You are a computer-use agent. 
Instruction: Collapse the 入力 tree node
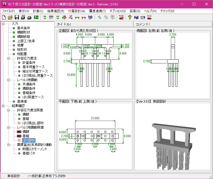(3, 24)
